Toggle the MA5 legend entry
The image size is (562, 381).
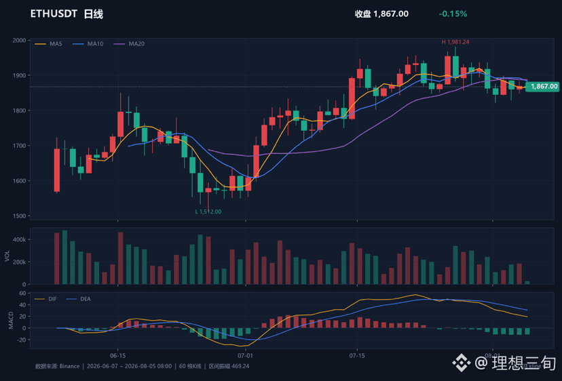point(48,43)
